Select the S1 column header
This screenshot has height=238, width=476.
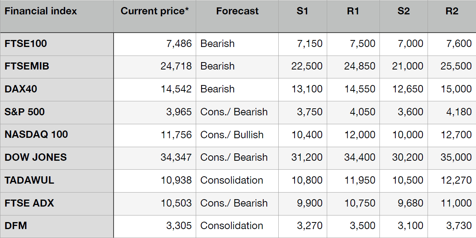tap(302, 11)
